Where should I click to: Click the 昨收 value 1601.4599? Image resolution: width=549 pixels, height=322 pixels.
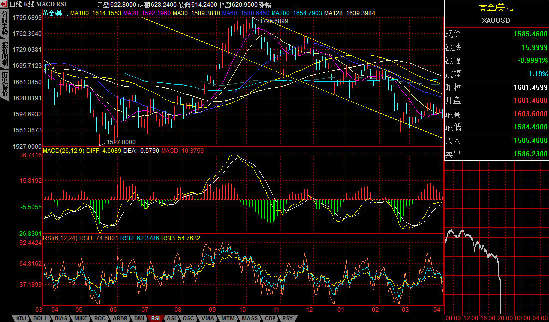531,87
